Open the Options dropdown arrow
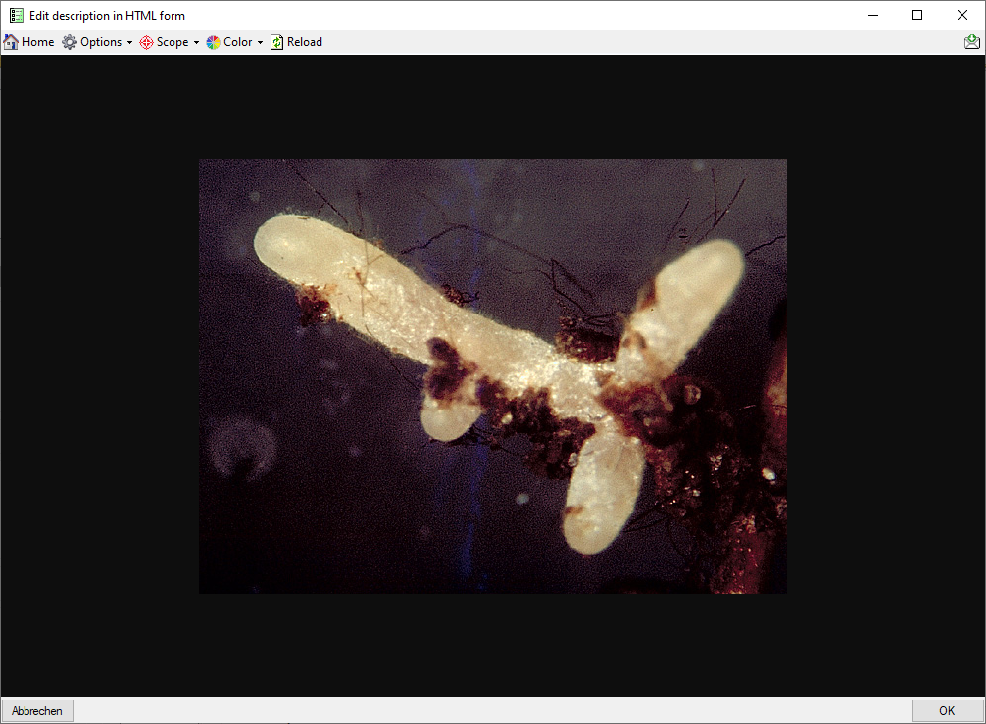The width and height of the screenshot is (986, 724). click(x=129, y=43)
